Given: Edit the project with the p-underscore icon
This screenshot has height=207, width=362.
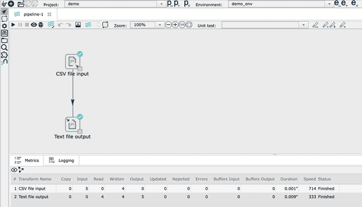Looking at the screenshot, I should click(170, 3).
